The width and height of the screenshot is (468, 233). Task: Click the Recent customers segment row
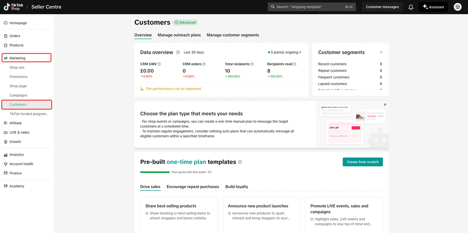[350, 64]
